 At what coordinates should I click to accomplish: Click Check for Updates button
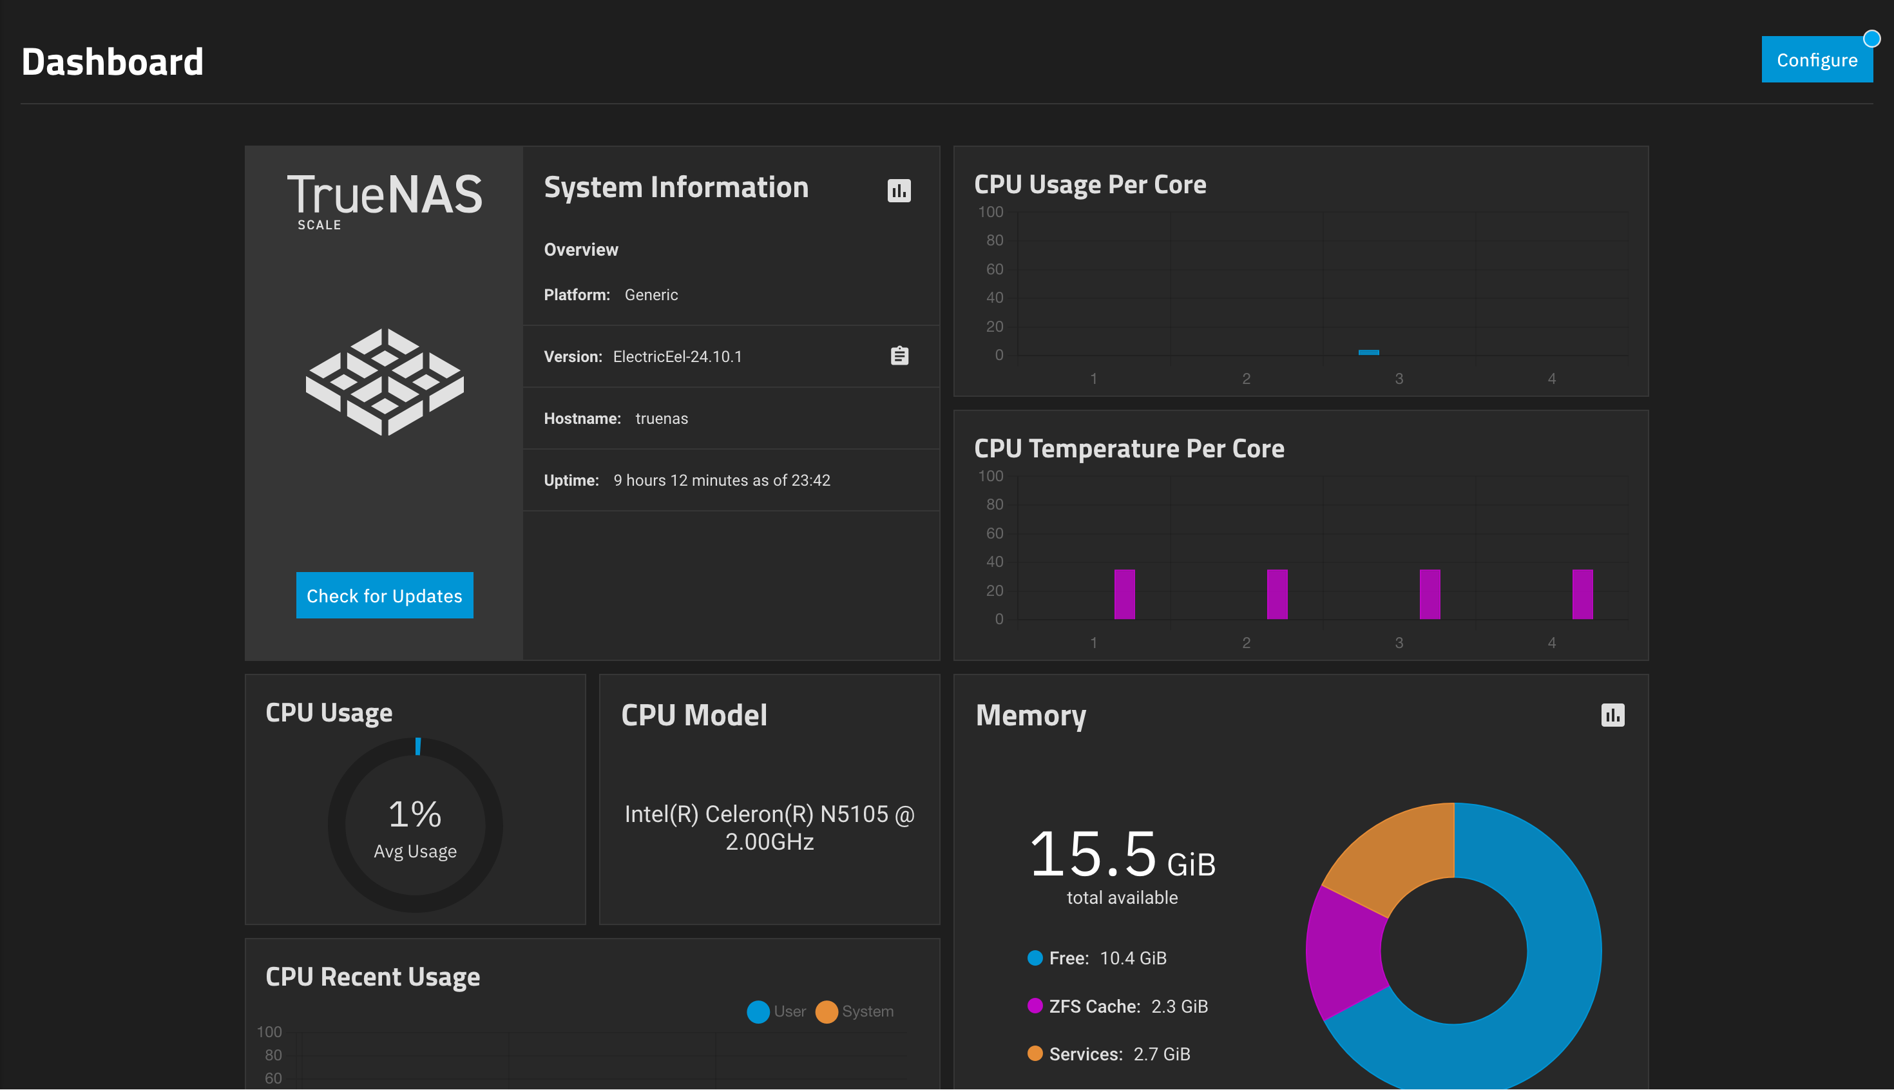tap(385, 596)
